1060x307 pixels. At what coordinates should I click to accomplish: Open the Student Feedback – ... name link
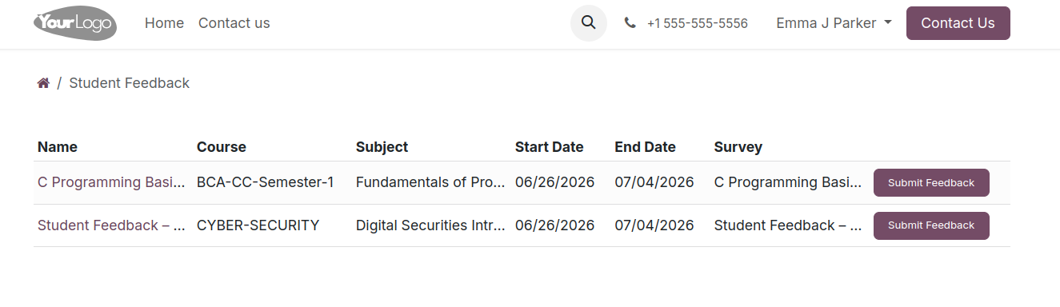(x=111, y=225)
